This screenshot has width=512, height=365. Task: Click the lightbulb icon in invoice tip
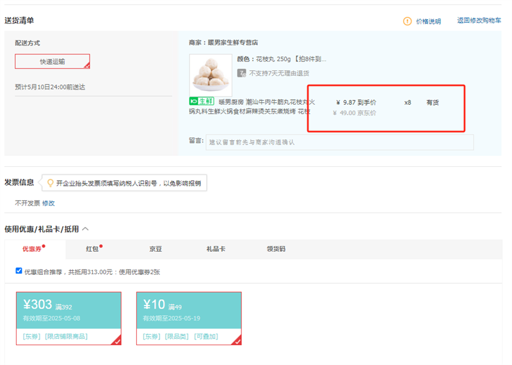(50, 183)
